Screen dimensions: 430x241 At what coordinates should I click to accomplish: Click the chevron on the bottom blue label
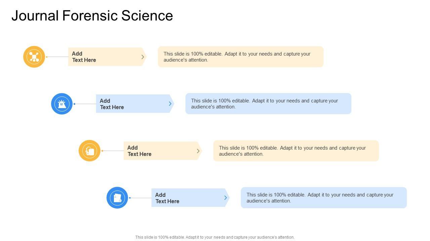[x=226, y=198]
